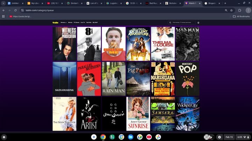Open the Files app in the shelf
Image resolution: width=252 pixels, height=141 pixels.
click(131, 137)
